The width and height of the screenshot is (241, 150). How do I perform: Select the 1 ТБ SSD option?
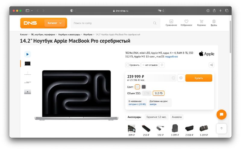147,93
